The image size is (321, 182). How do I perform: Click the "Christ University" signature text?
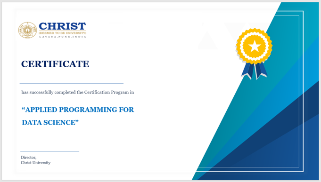pos(36,163)
